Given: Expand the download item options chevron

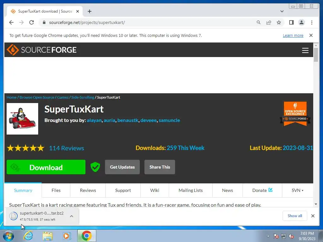Looking at the screenshot, I should [72, 216].
